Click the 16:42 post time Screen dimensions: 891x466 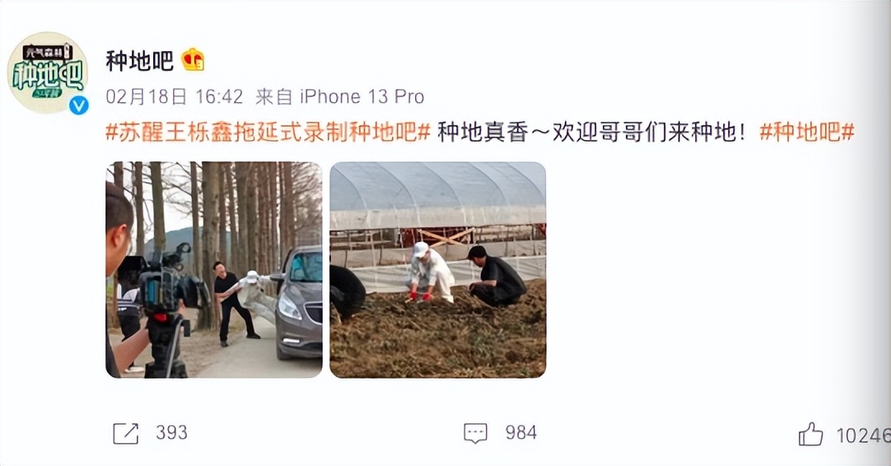coord(219,96)
